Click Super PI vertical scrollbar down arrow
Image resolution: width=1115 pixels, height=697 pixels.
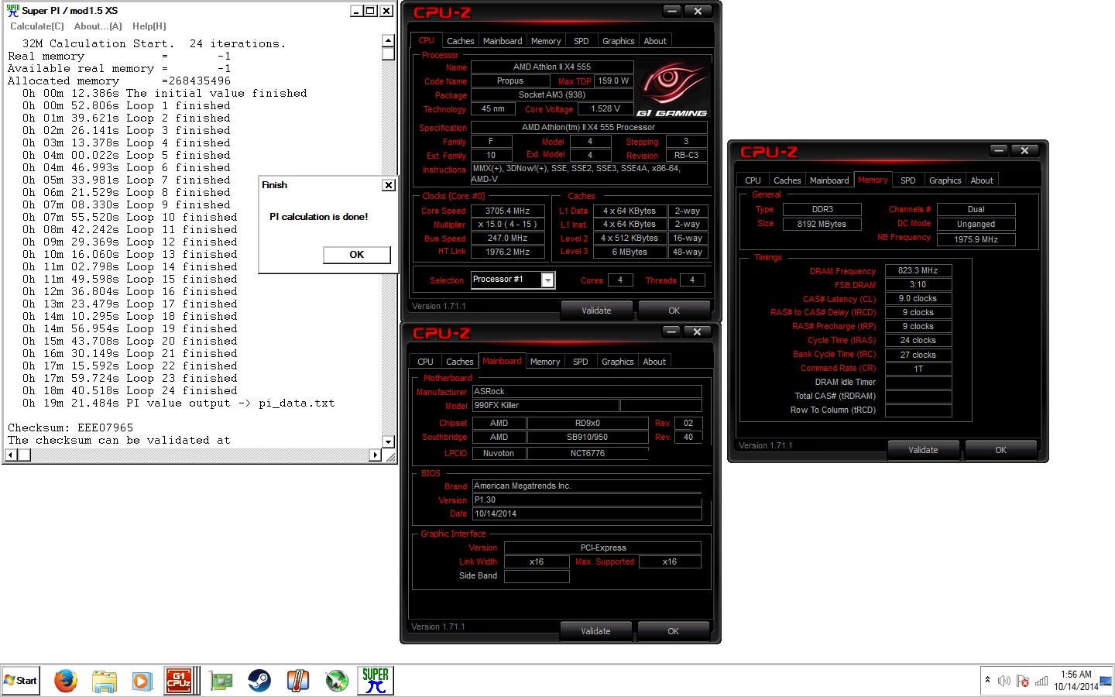[389, 442]
